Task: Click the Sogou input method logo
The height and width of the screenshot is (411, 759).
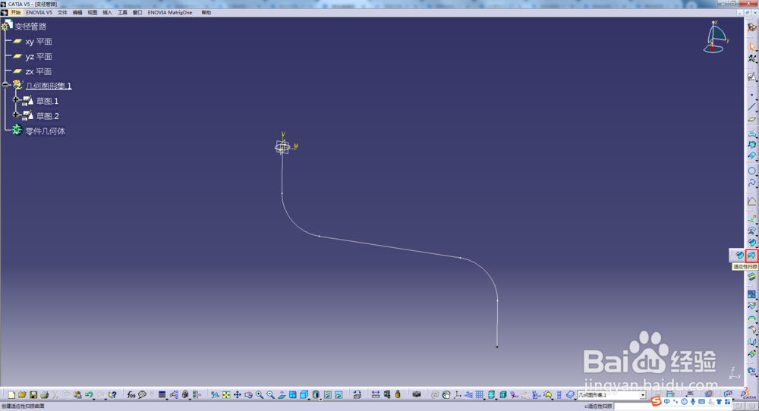Action: tap(657, 401)
